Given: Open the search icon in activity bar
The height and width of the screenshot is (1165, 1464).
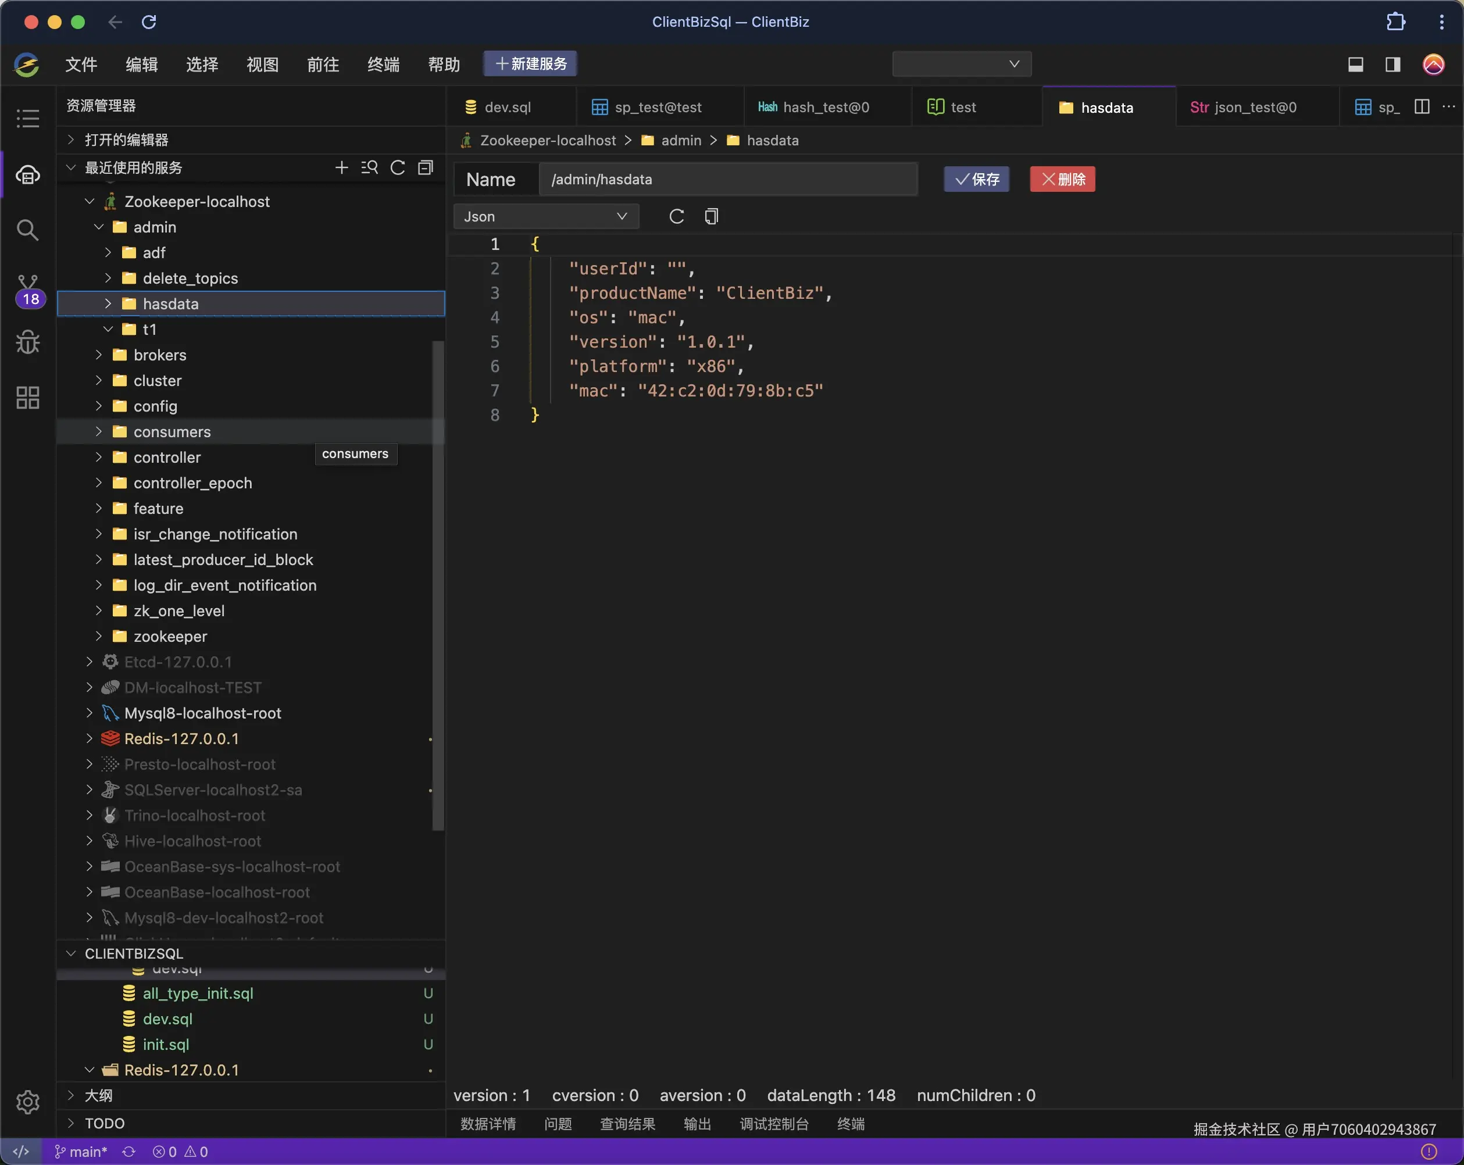Looking at the screenshot, I should [x=27, y=230].
